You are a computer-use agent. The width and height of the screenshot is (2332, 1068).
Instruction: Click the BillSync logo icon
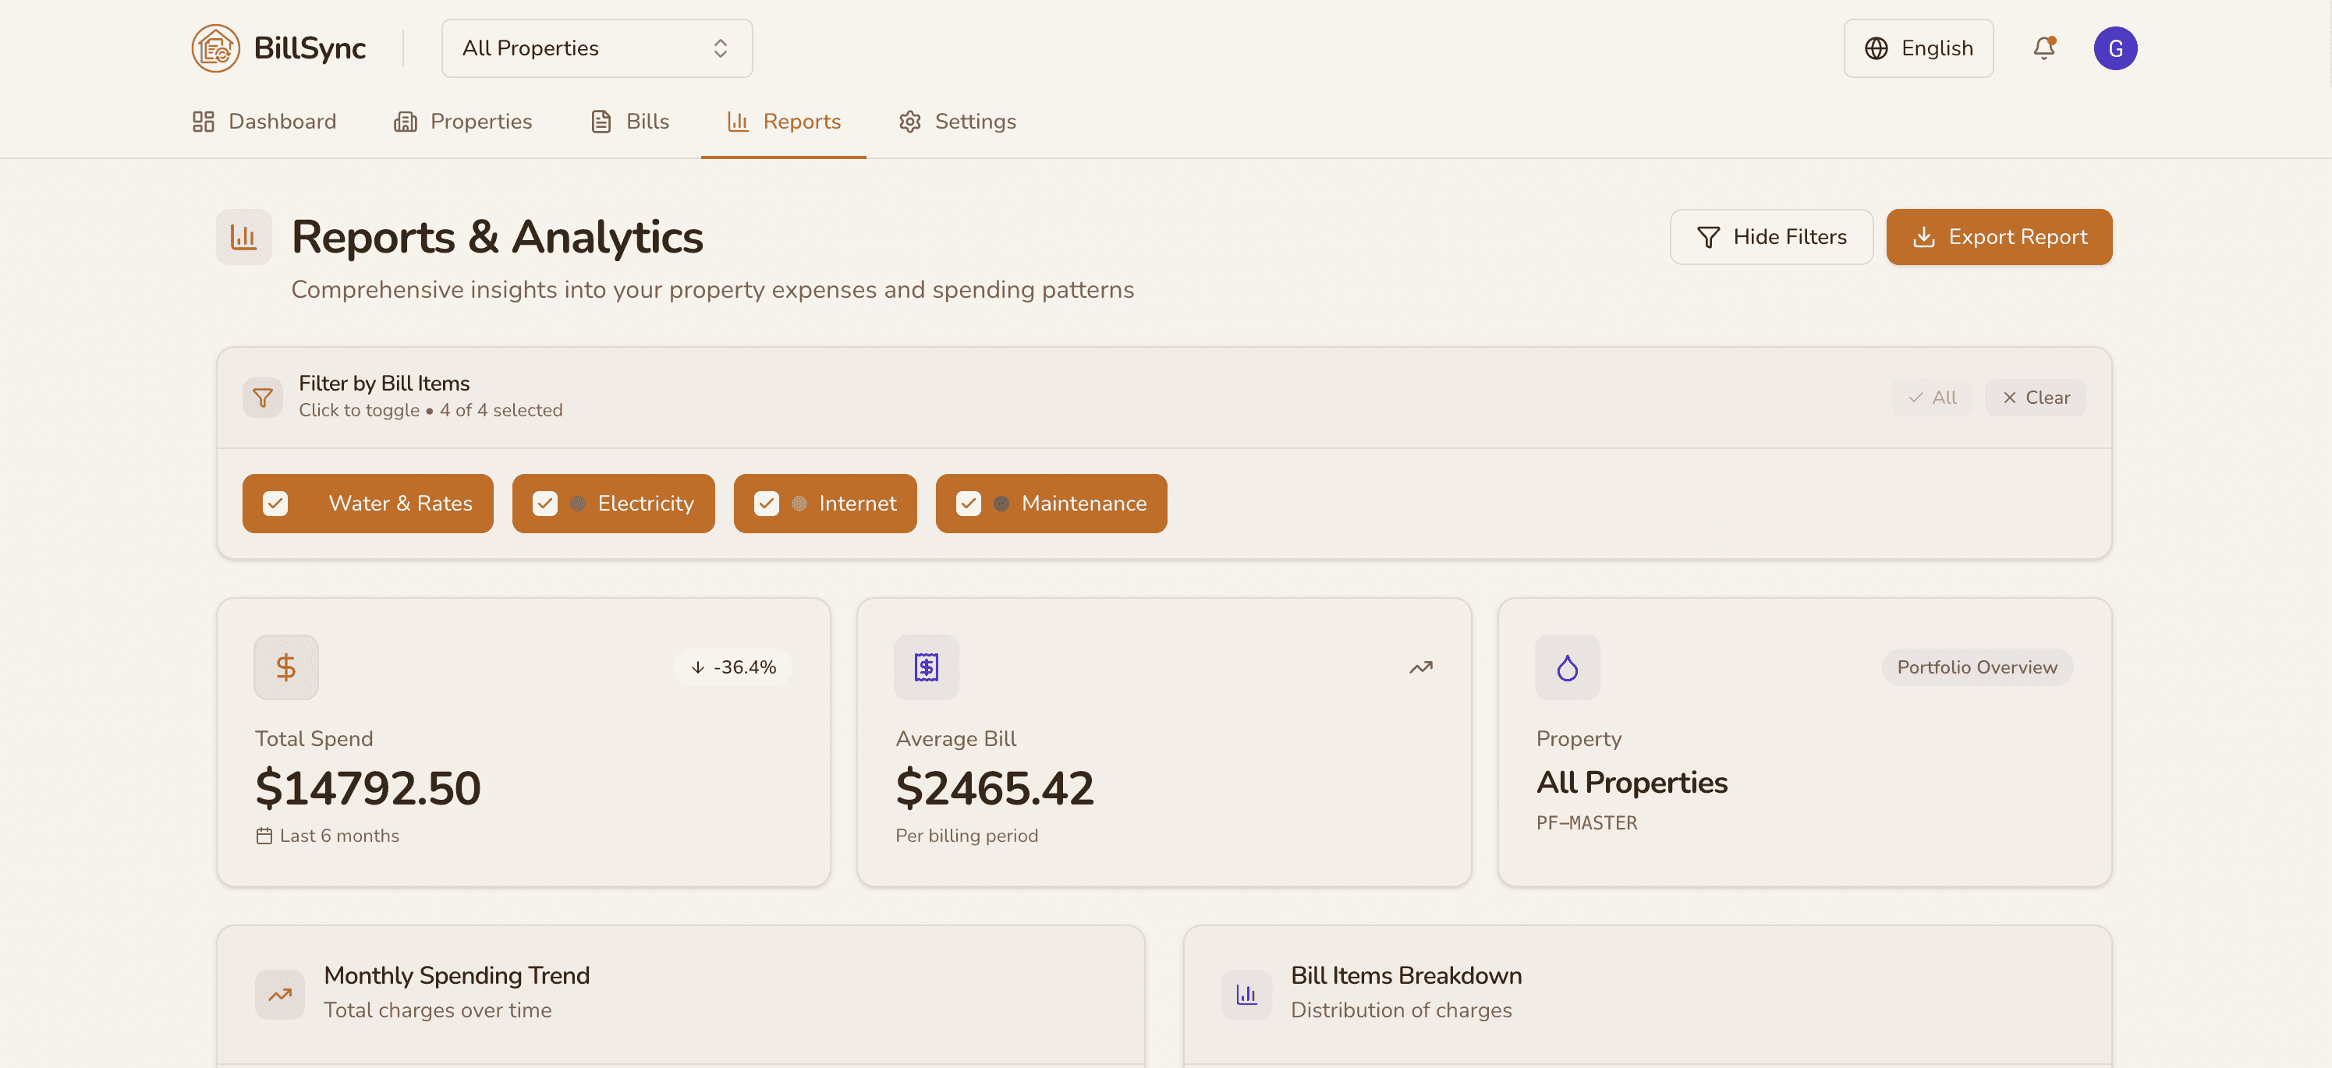(x=214, y=48)
